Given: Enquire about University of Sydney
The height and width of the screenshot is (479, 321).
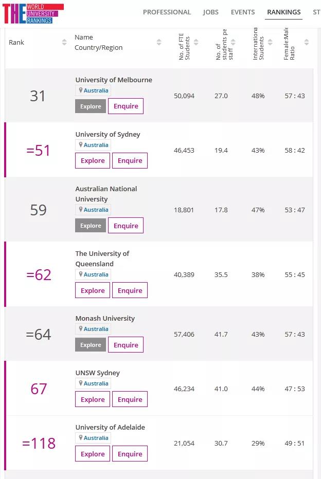Looking at the screenshot, I should coord(130,161).
